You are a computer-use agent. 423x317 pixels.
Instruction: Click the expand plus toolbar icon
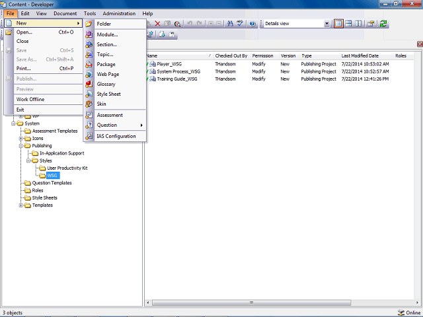(x=211, y=24)
